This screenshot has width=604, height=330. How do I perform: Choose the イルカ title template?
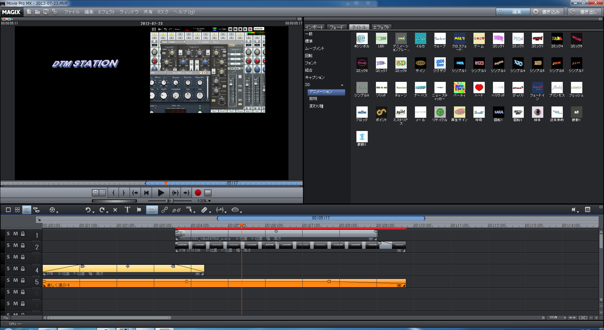click(x=420, y=40)
